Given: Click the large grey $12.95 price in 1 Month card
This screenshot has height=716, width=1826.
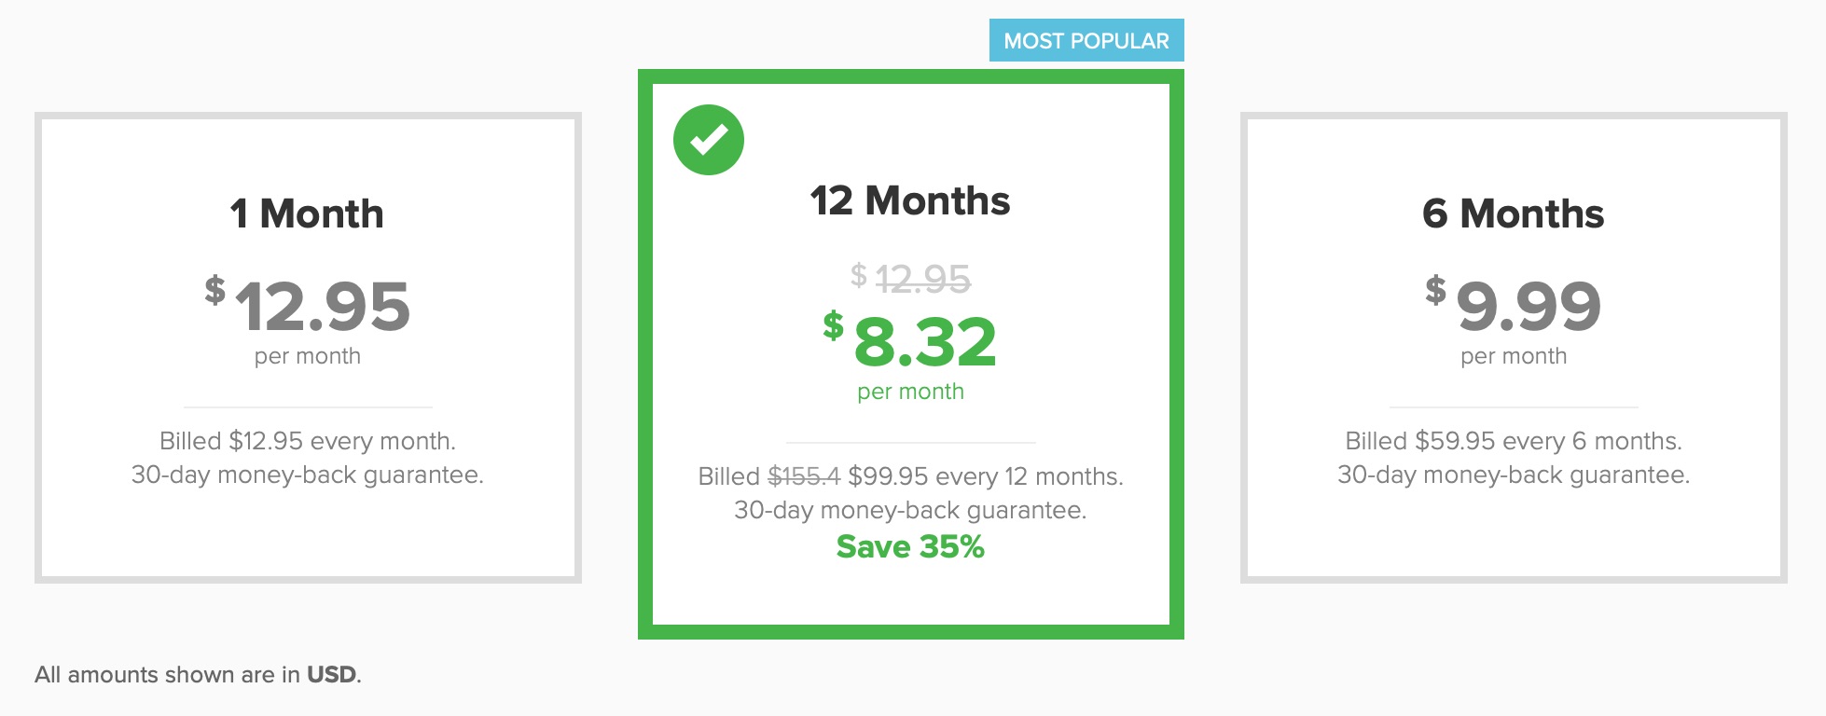Looking at the screenshot, I should (309, 306).
